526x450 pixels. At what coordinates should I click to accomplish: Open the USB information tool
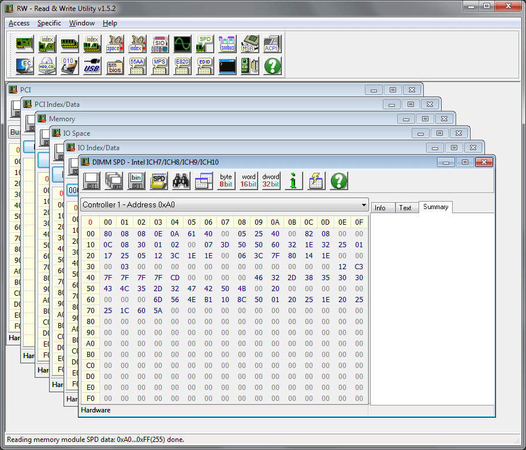92,66
